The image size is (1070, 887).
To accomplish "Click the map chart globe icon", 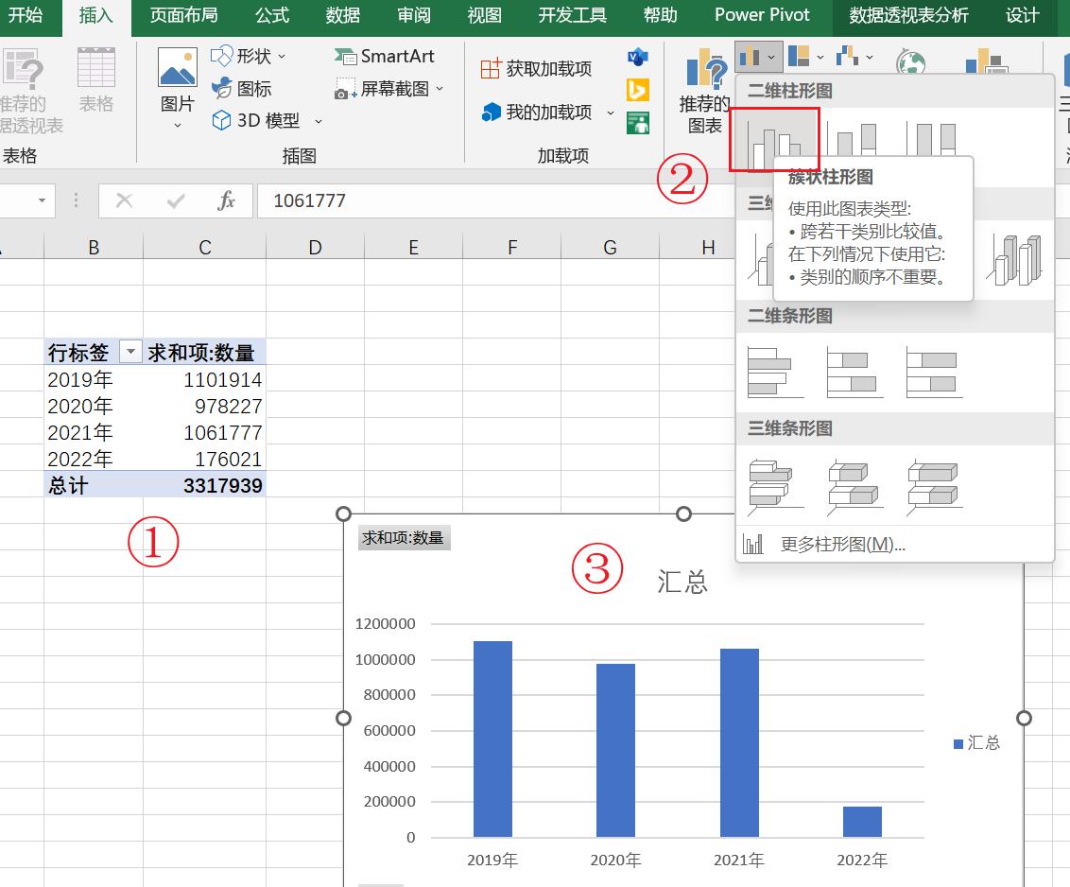I will pyautogui.click(x=911, y=62).
